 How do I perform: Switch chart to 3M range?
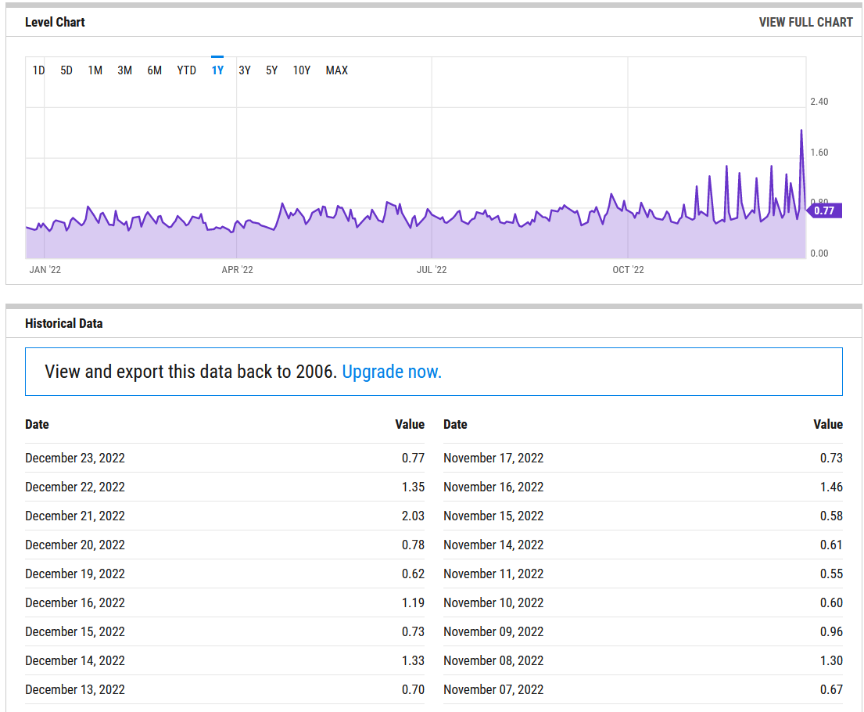click(x=124, y=70)
